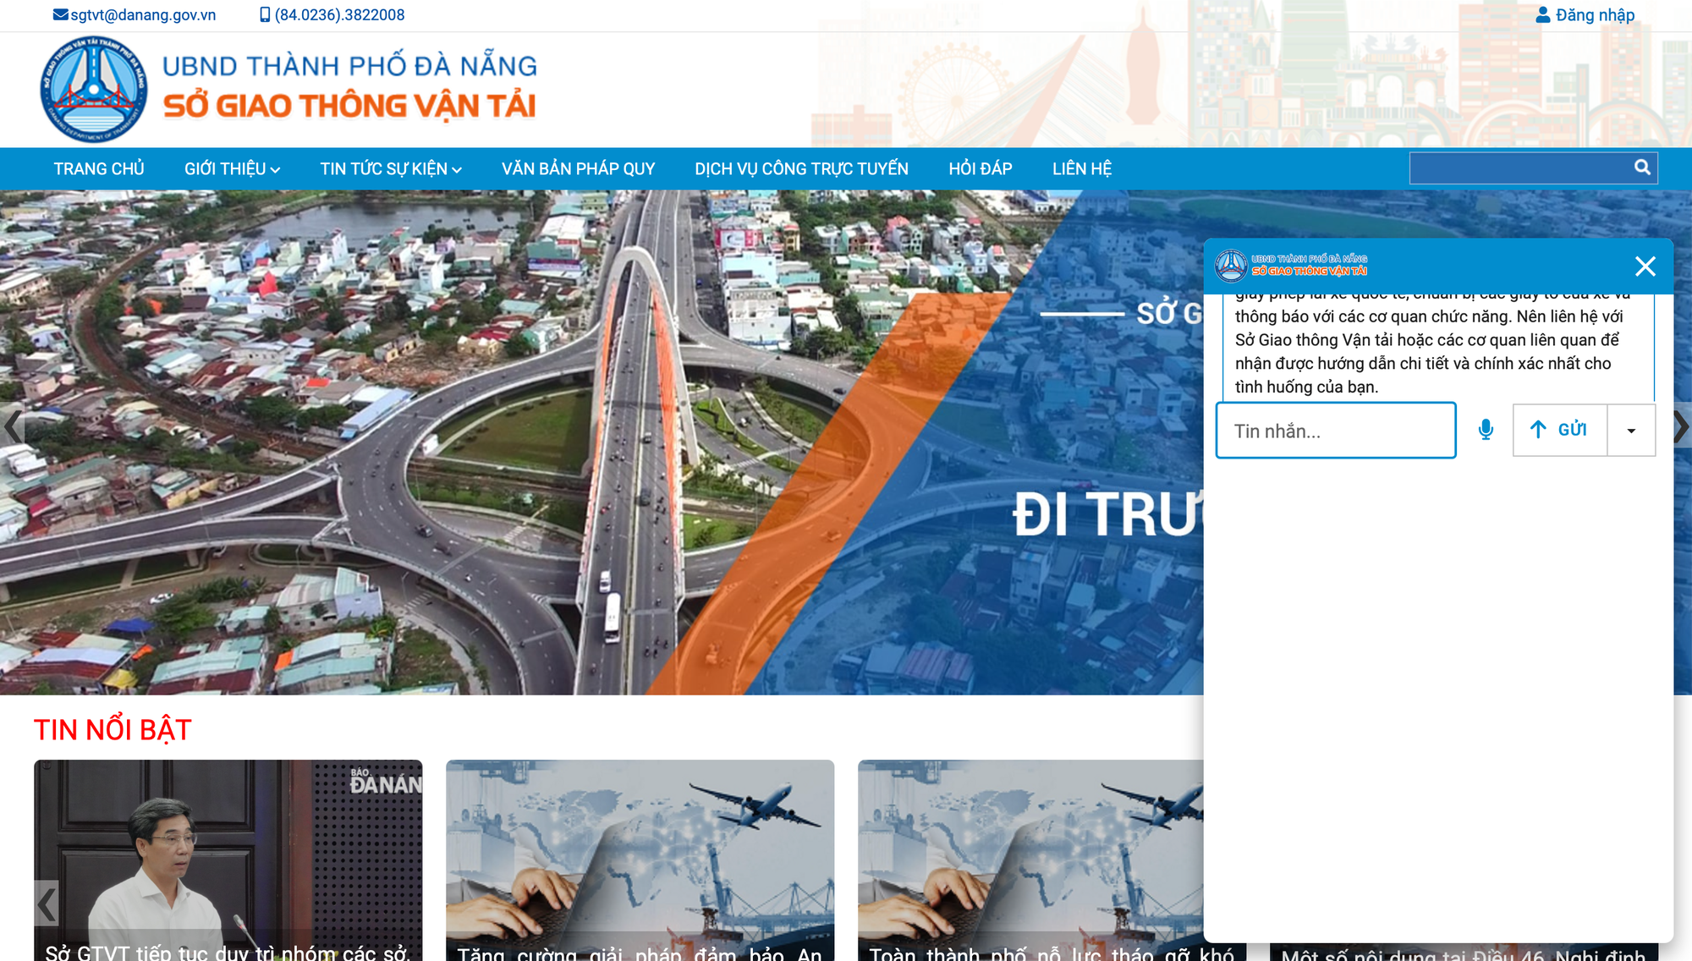Open the Văn bản pháp quy menu
Screen dimensions: 1692x961
pyautogui.click(x=578, y=169)
